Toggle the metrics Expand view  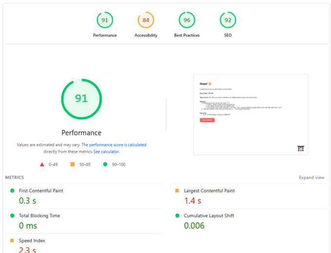point(312,178)
